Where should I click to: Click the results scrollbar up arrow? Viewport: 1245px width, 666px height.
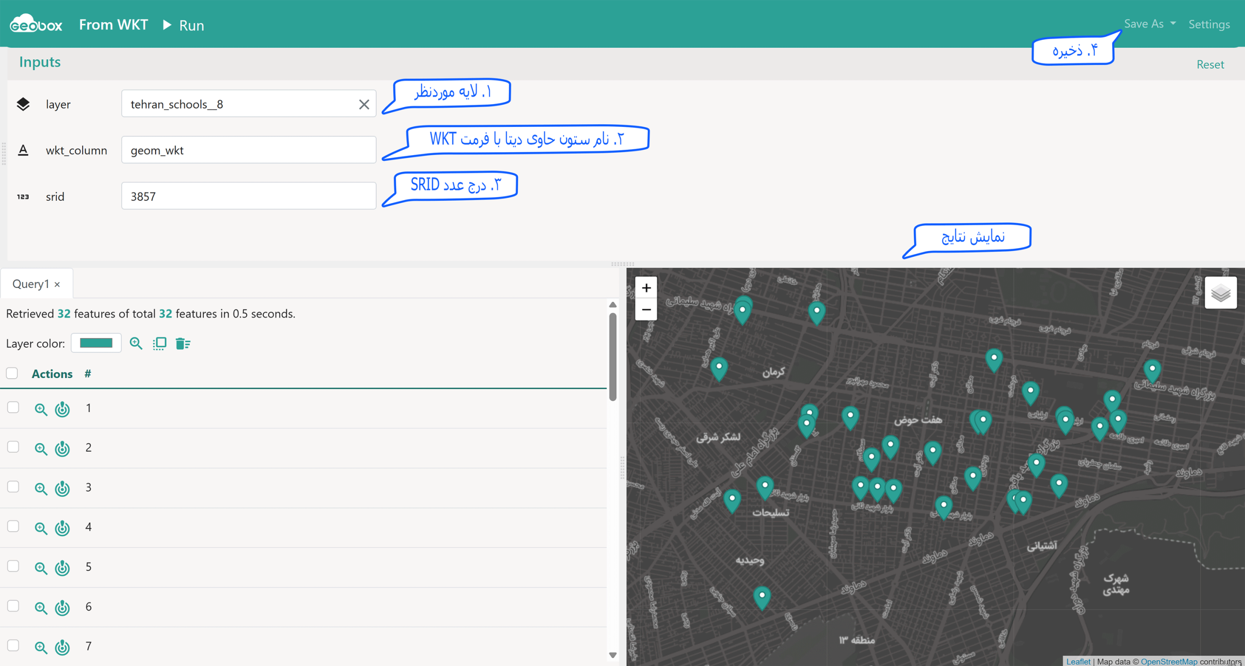click(613, 305)
